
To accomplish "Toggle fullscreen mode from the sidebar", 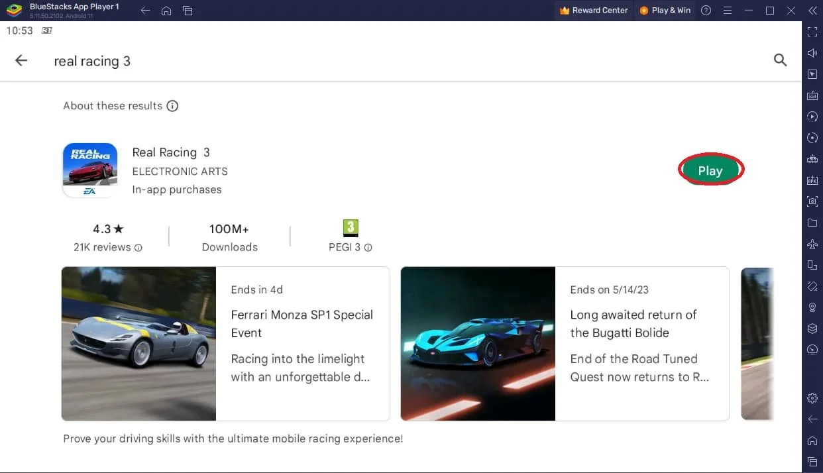I will pyautogui.click(x=812, y=31).
